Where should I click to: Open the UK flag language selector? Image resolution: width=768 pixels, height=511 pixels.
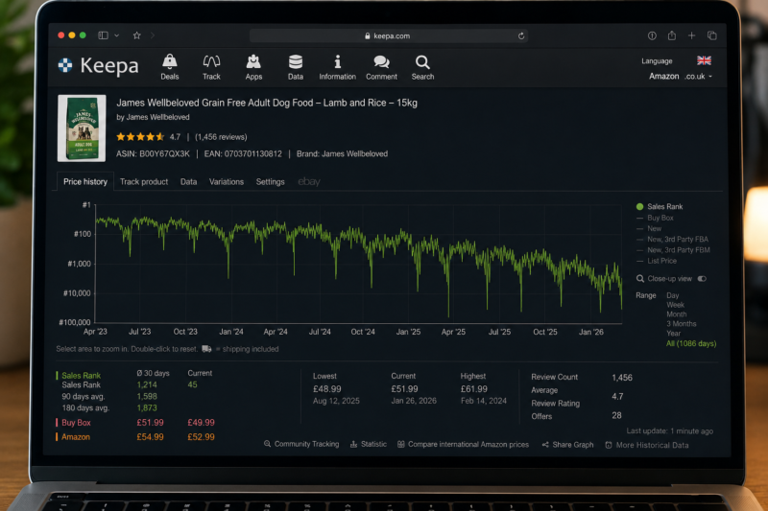coord(704,60)
